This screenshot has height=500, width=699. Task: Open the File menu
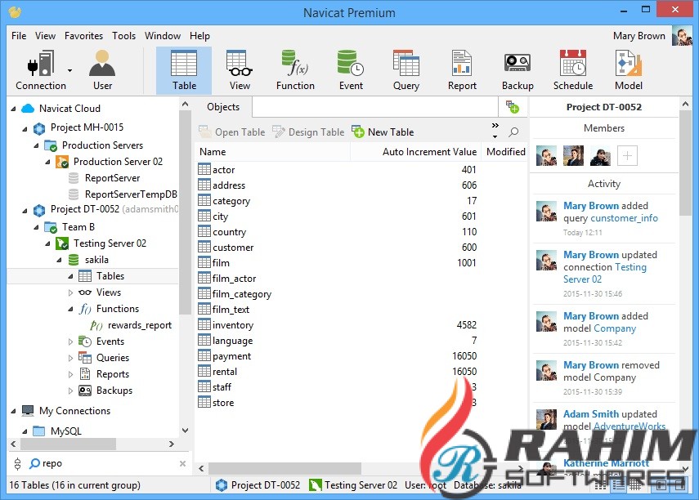click(x=19, y=36)
